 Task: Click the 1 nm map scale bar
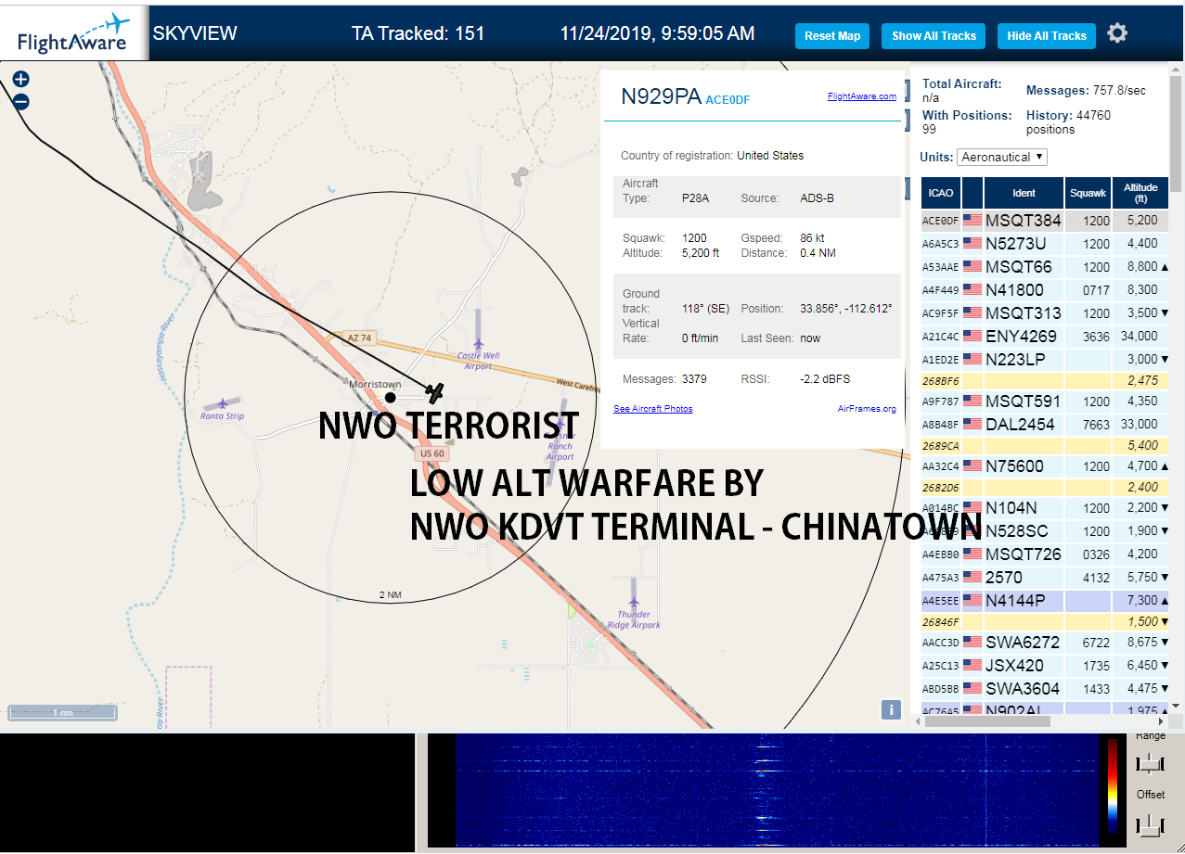pyautogui.click(x=62, y=712)
